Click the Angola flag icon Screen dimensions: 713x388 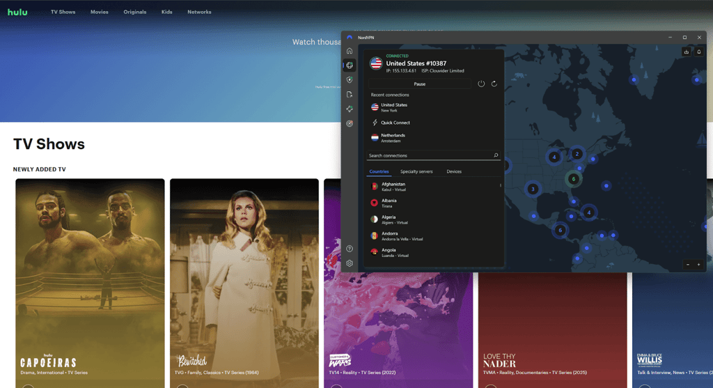pos(374,252)
